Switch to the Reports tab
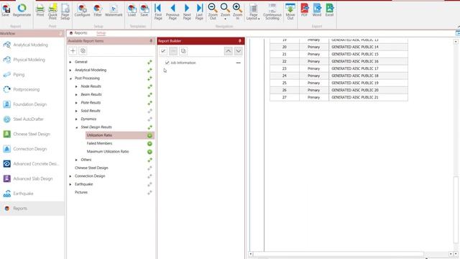460x259 pixels. (x=78, y=33)
